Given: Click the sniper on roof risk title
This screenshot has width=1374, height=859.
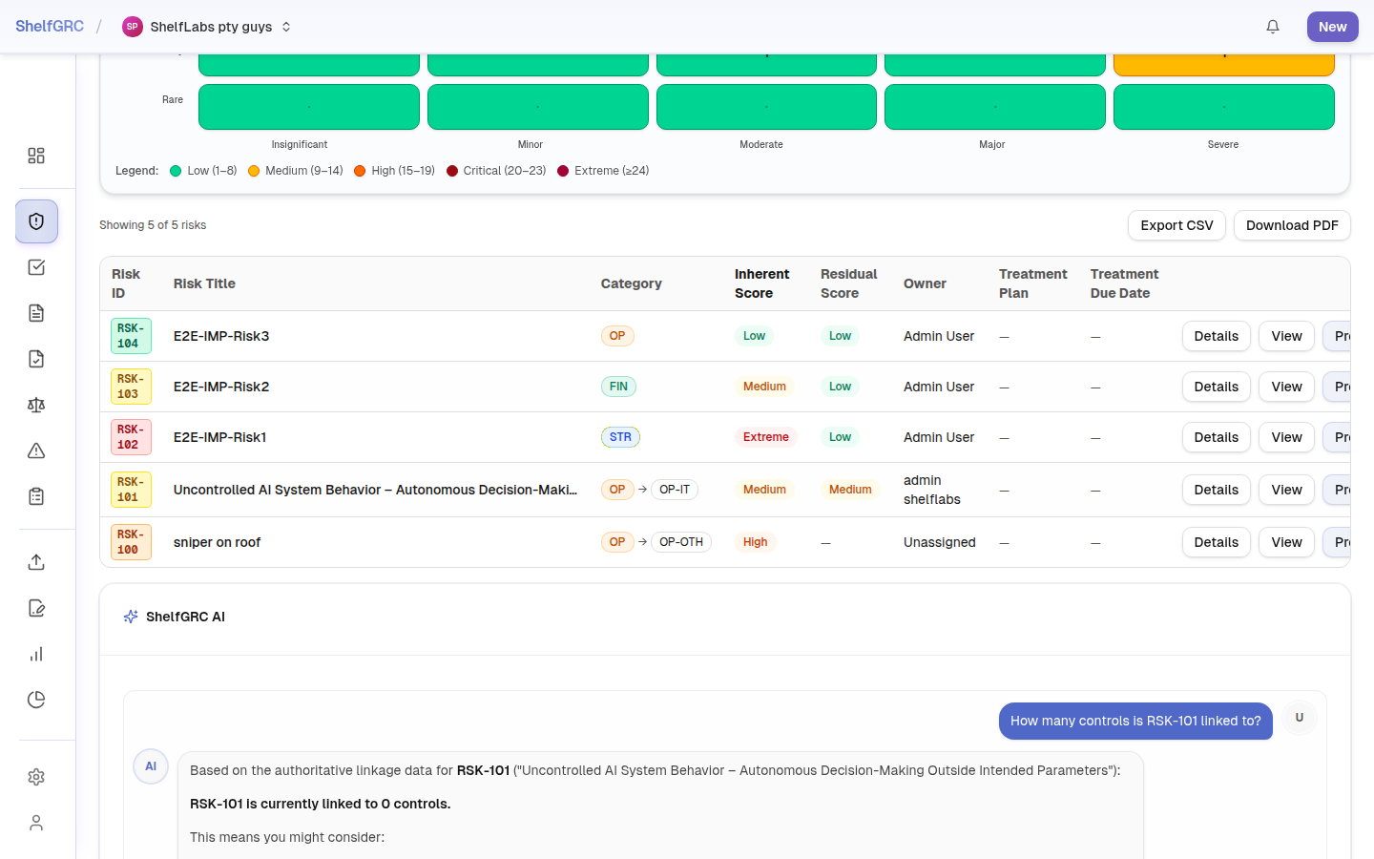Looking at the screenshot, I should 217,542.
